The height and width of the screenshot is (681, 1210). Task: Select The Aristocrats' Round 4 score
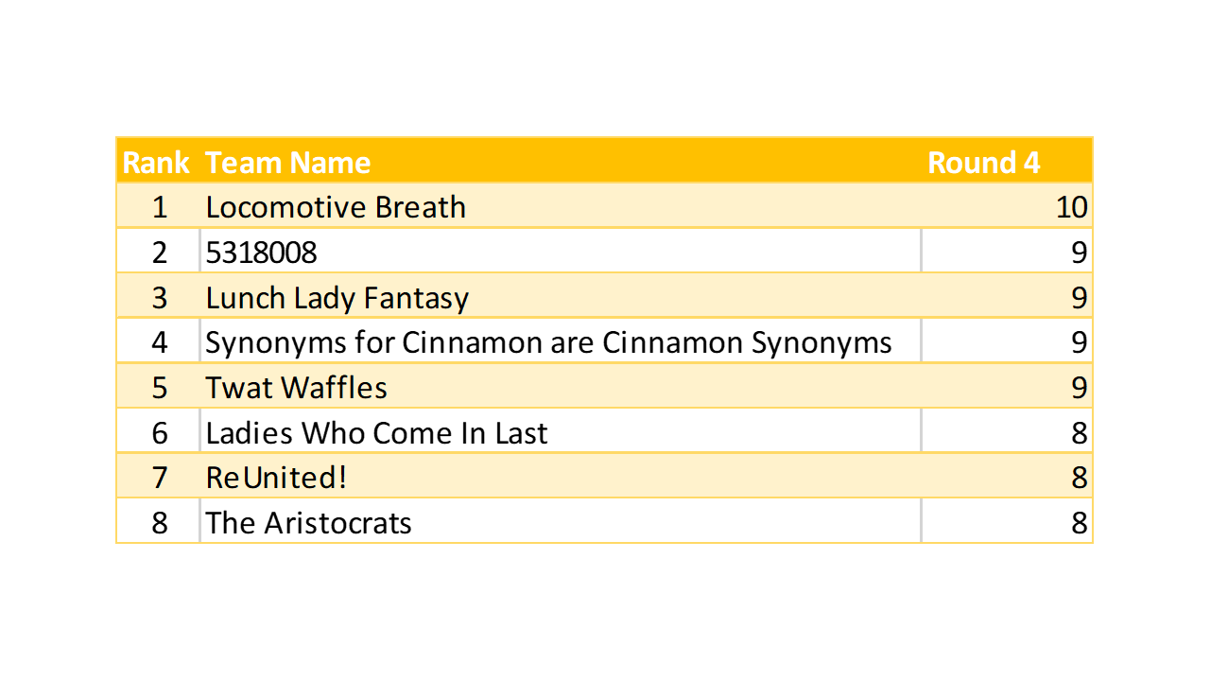(1079, 523)
